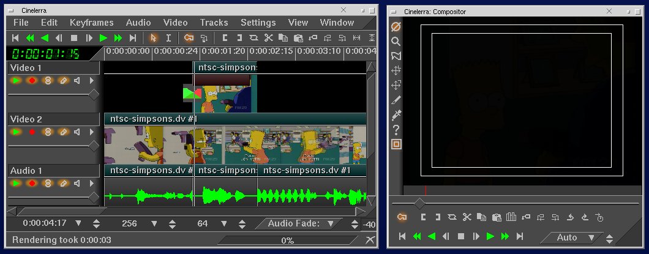Toggle play track on Video 1
649x254 pixels.
(x=16, y=80)
